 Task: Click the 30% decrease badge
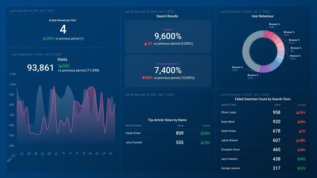pos(301,159)
